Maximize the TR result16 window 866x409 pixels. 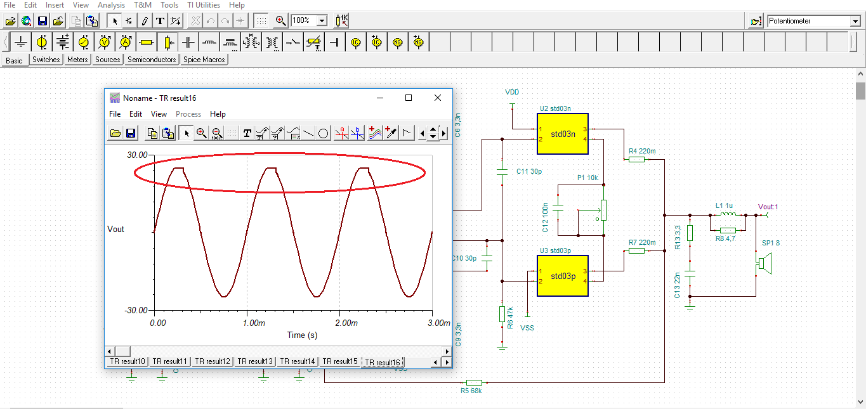coord(409,98)
